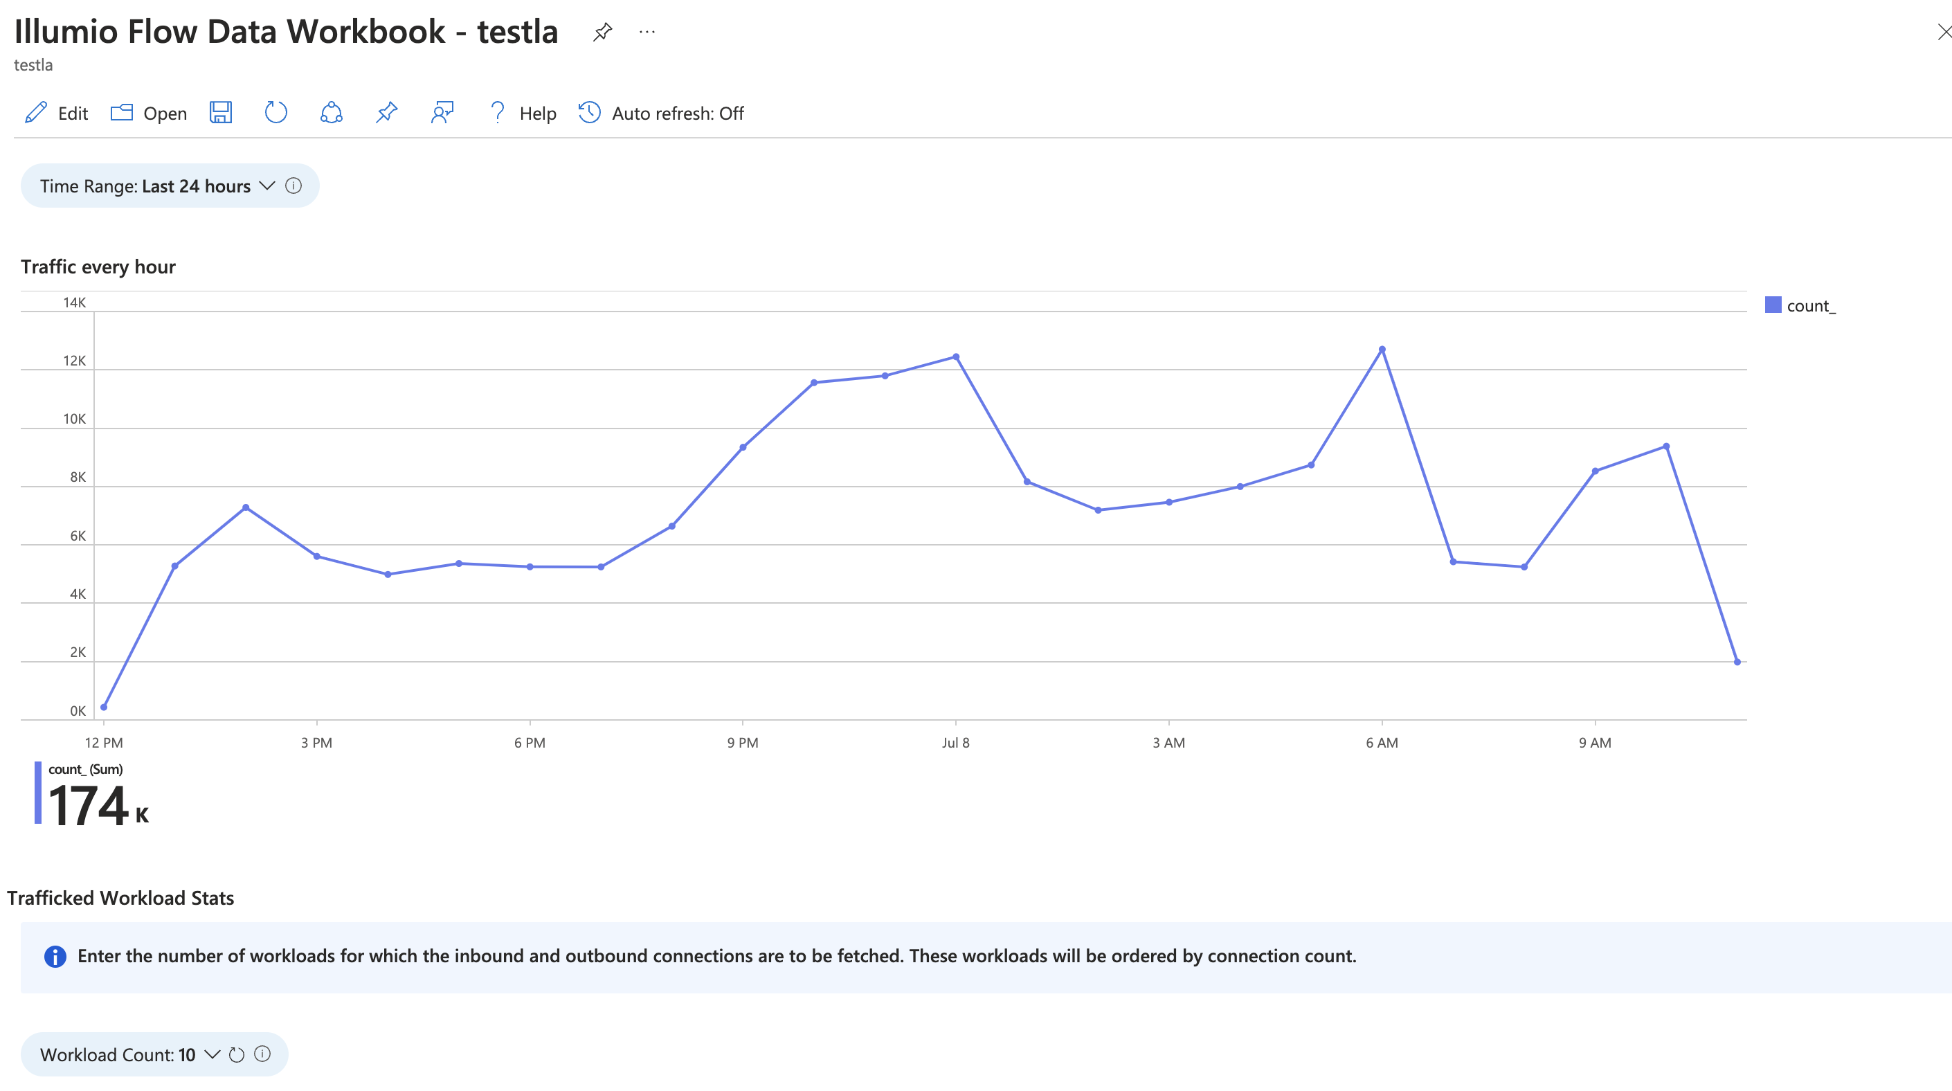Screen dimensions: 1952x1091
Task: Click the data point at Jul 8 midnight
Action: coord(955,357)
